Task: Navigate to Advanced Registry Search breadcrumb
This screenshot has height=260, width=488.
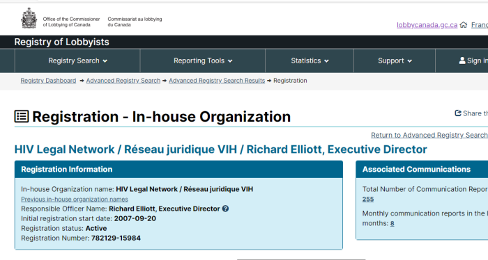Action: pyautogui.click(x=123, y=81)
